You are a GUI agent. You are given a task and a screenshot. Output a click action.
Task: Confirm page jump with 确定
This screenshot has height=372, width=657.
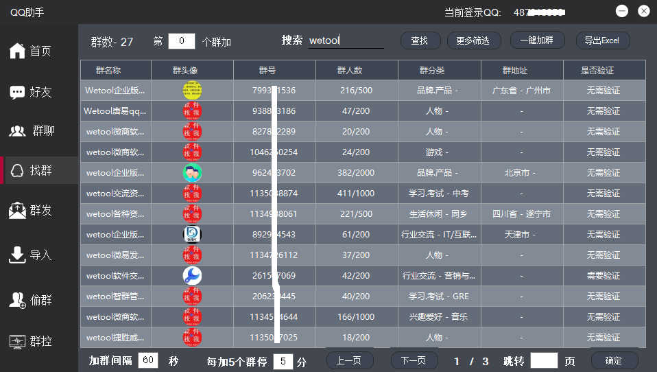tap(614, 360)
